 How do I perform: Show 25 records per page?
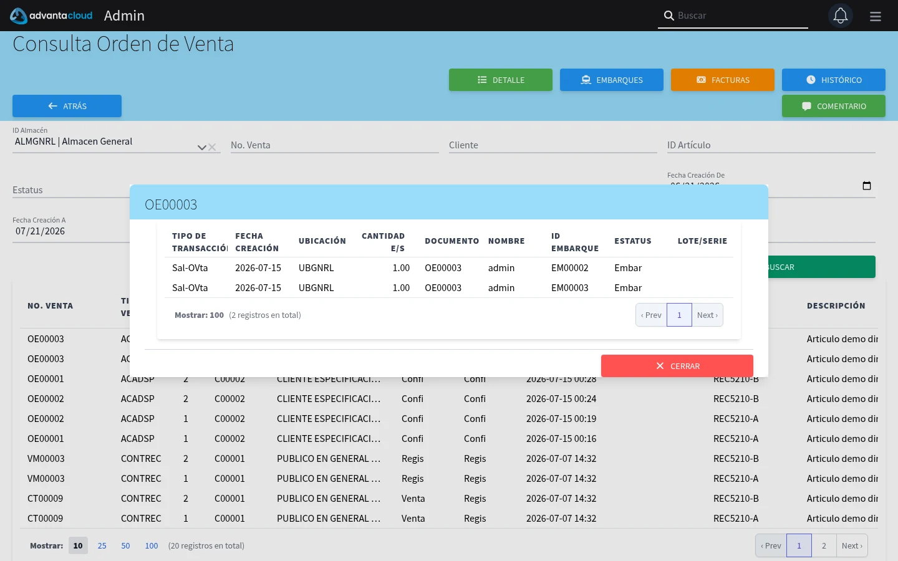point(102,545)
